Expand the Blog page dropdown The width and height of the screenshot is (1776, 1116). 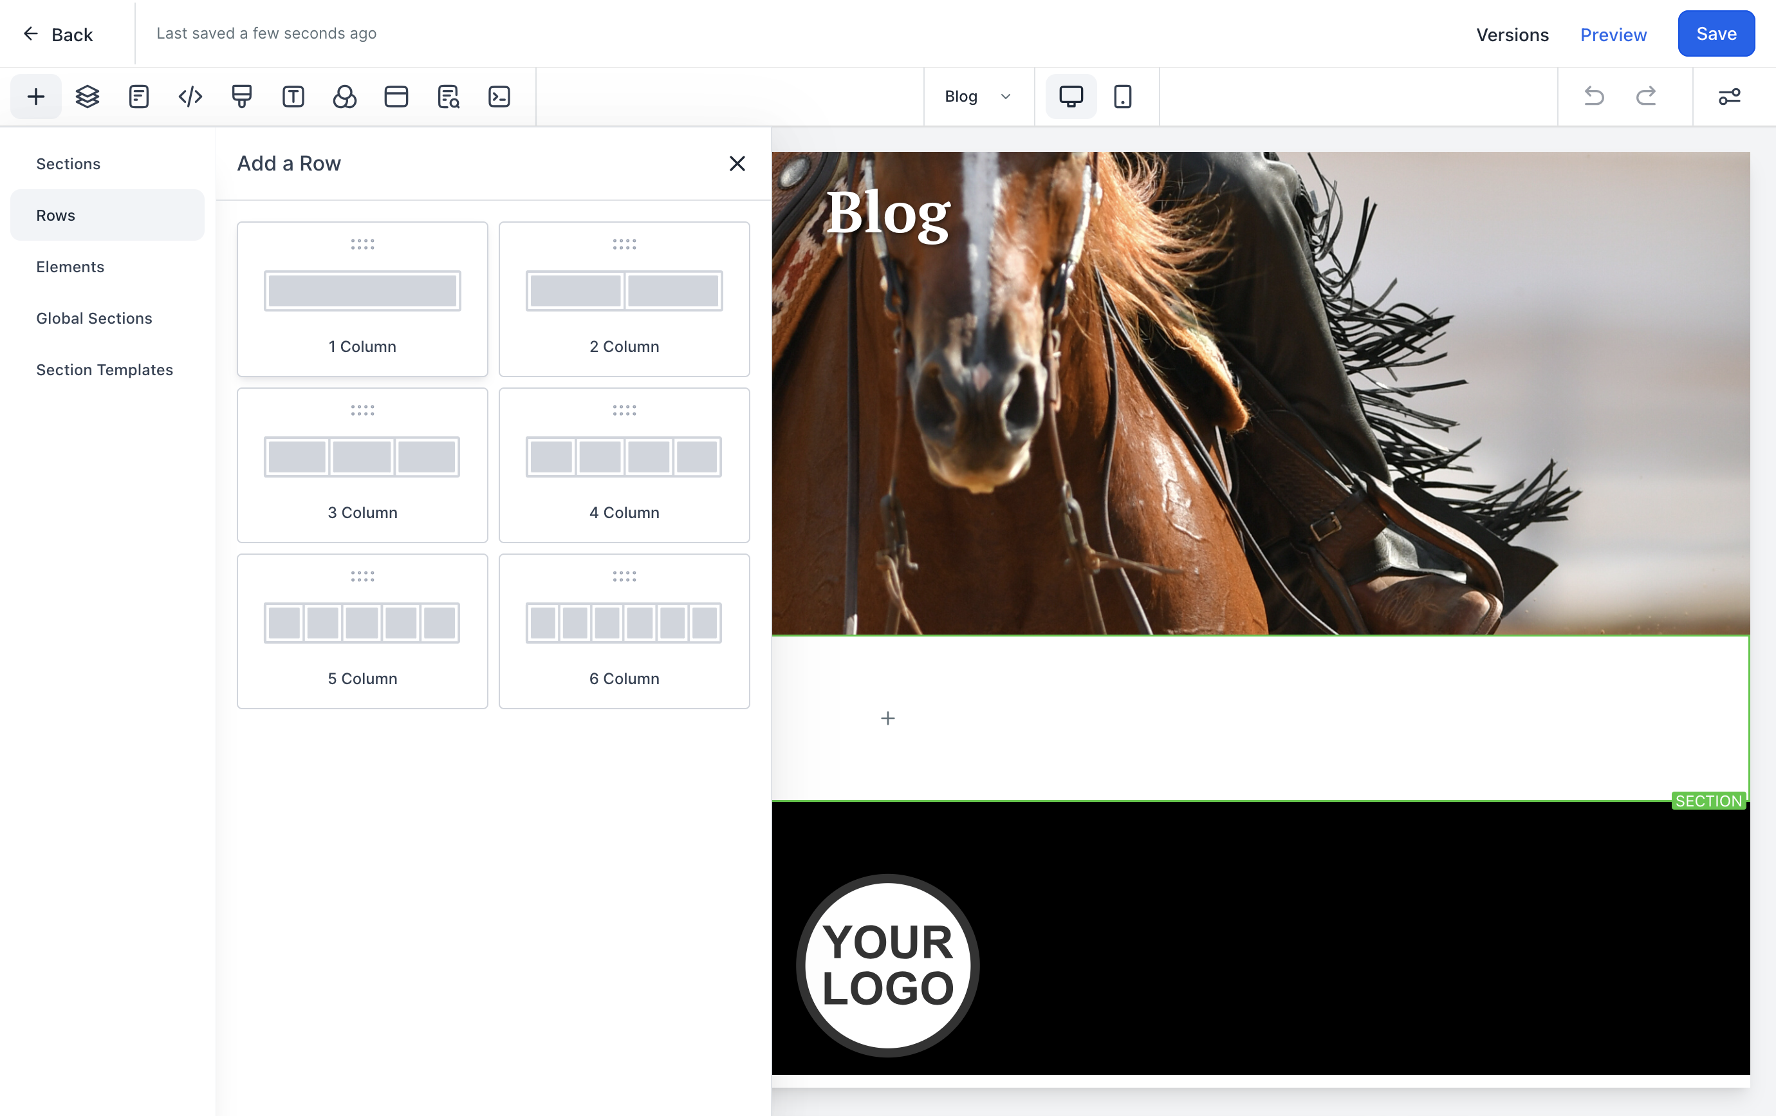(979, 97)
